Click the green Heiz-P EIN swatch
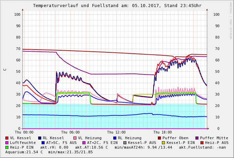 (7, 147)
